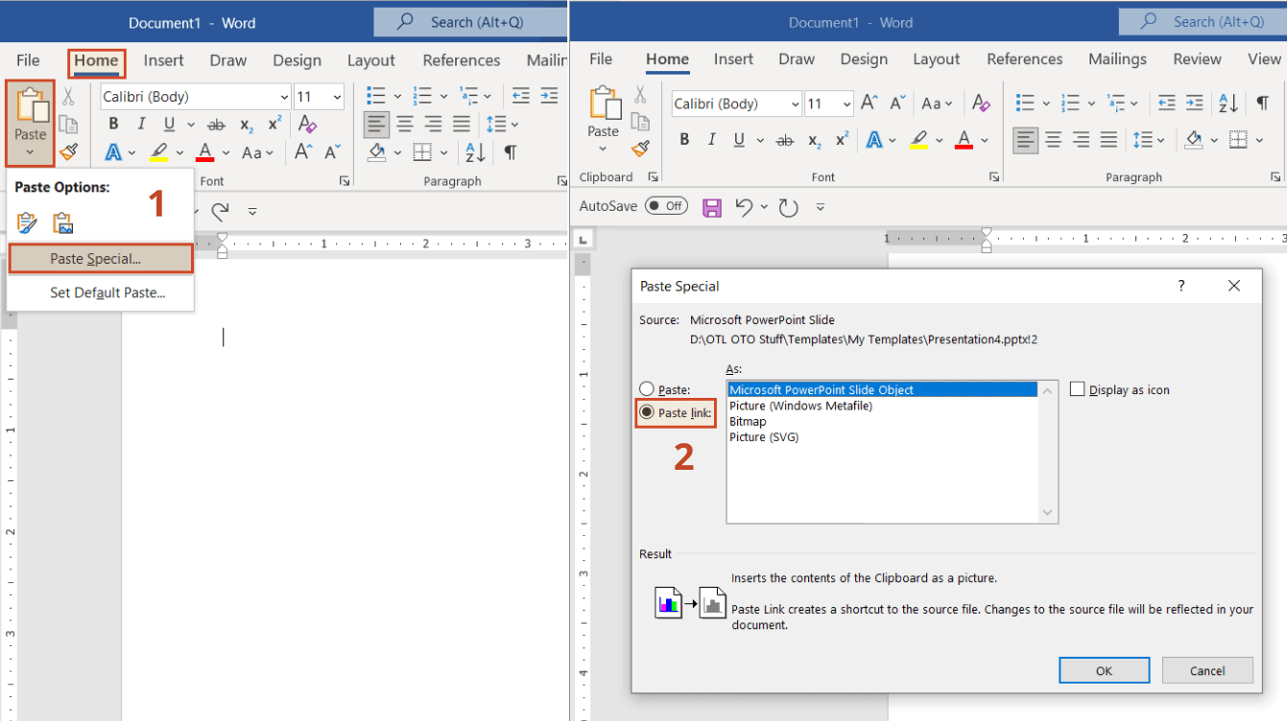1287x721 pixels.
Task: Enable the Display as icon checkbox
Action: pos(1077,389)
